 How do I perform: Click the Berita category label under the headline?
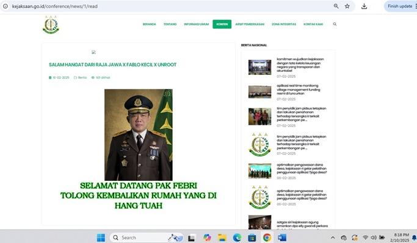pos(82,77)
